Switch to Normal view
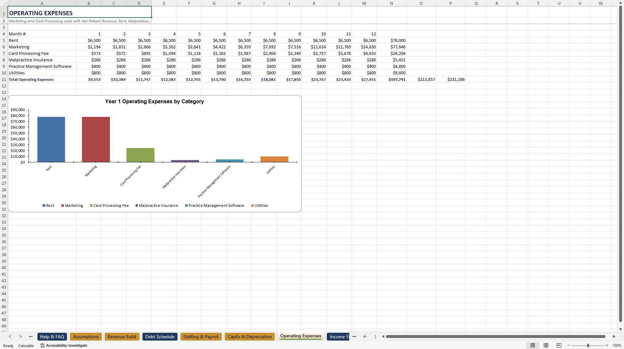624x349 pixels. point(533,345)
